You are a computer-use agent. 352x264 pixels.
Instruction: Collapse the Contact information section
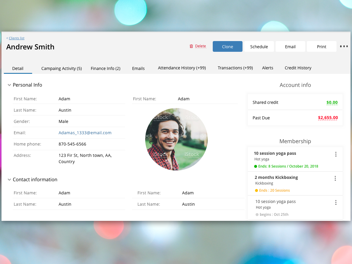pyautogui.click(x=9, y=179)
